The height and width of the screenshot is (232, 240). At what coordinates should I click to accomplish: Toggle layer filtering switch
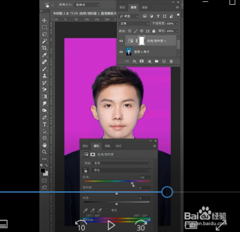coord(178,15)
